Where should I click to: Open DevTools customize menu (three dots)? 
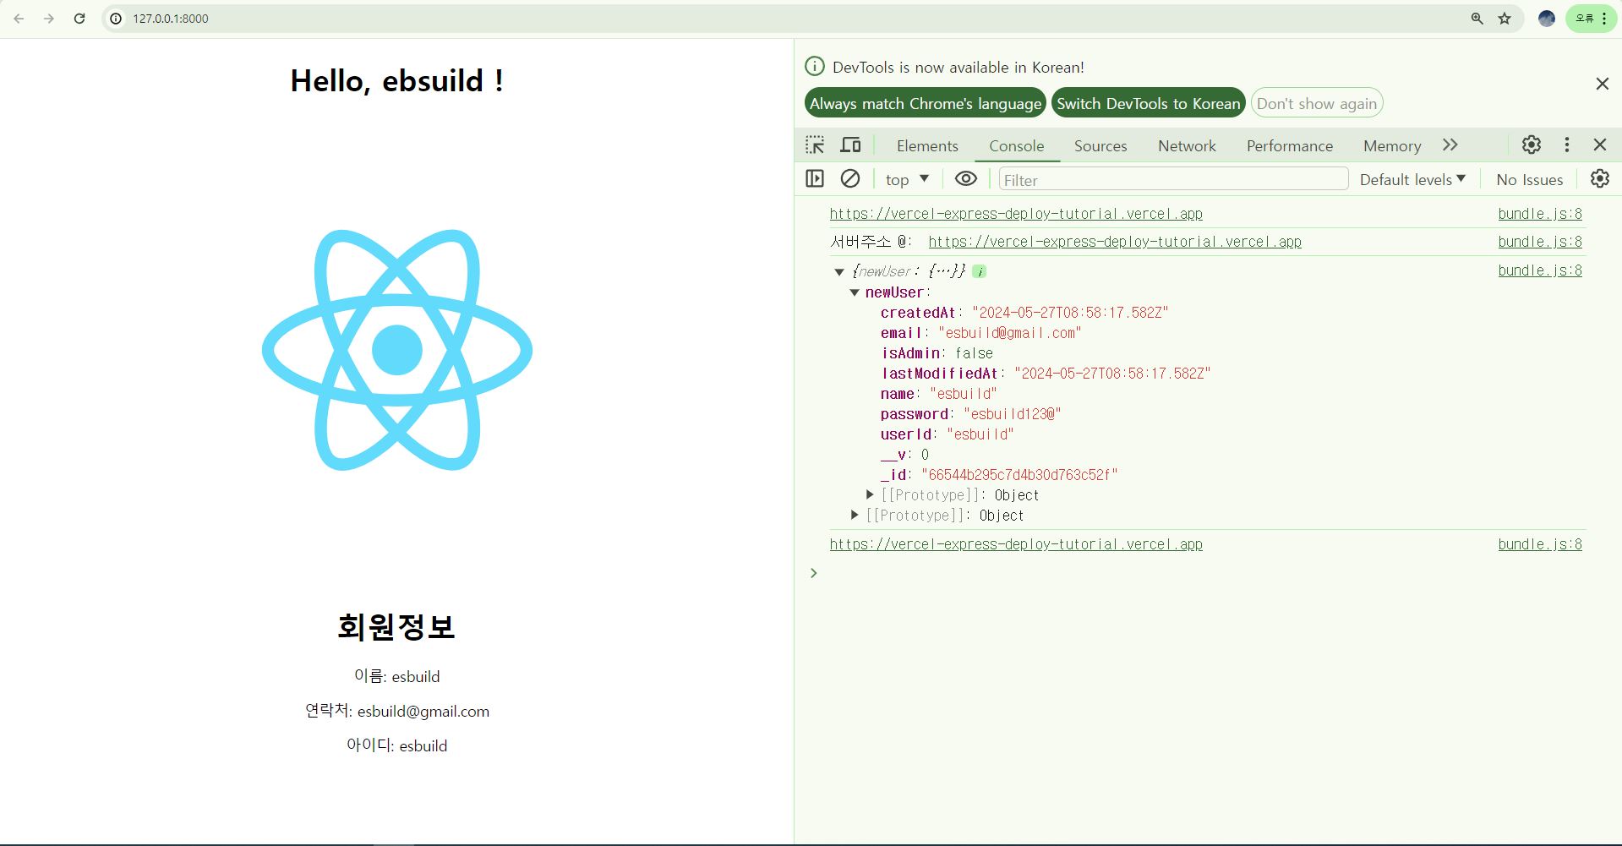pyautogui.click(x=1567, y=145)
